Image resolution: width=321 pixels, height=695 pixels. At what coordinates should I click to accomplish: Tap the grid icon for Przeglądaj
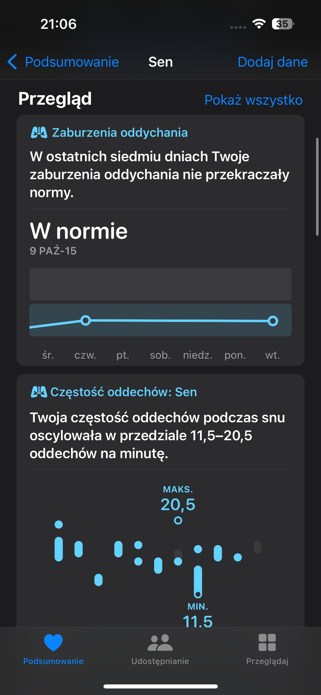tap(267, 643)
